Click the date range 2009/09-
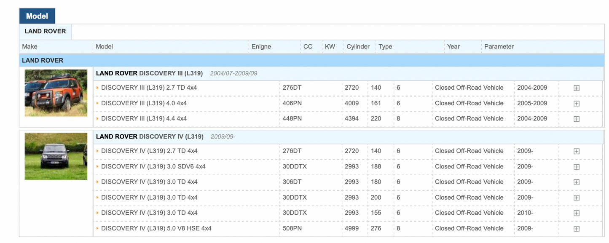This screenshot has width=609, height=243. [x=223, y=136]
